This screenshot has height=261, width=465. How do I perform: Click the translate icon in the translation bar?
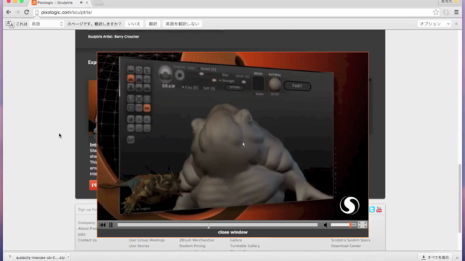coord(9,24)
